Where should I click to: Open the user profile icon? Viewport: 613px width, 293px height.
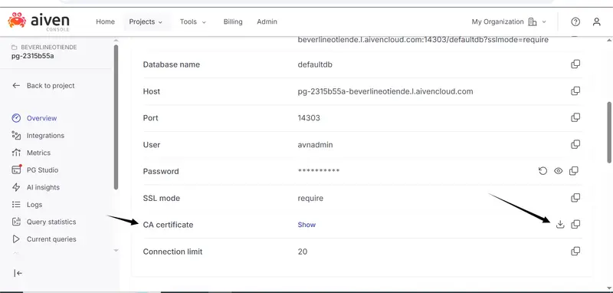pyautogui.click(x=596, y=22)
